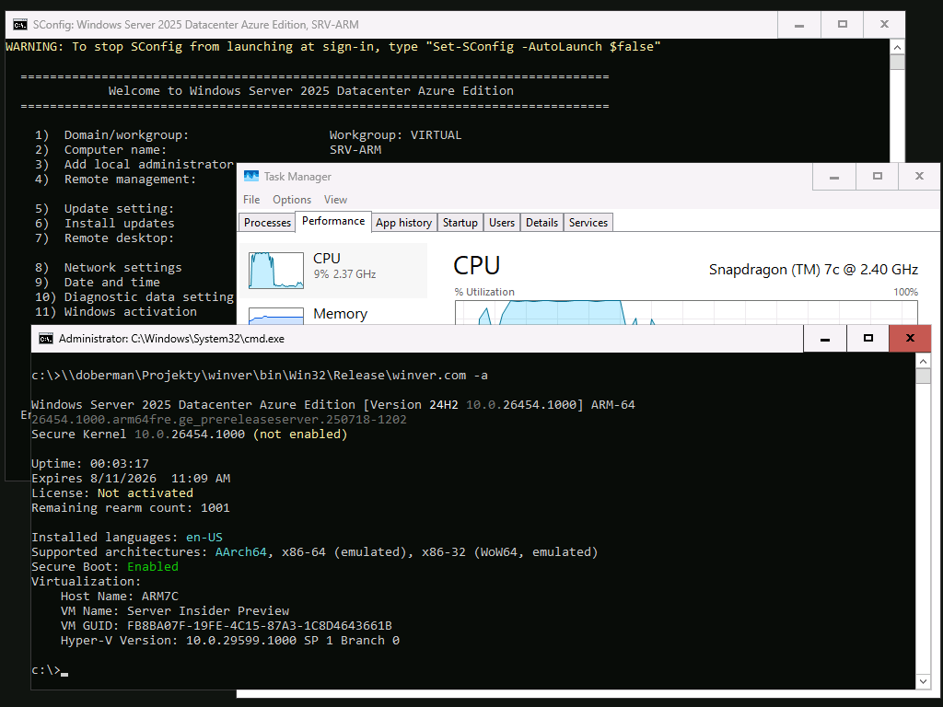Click the 'Remaining rearm count: 1001' line
This screenshot has width=943, height=707.
click(131, 507)
